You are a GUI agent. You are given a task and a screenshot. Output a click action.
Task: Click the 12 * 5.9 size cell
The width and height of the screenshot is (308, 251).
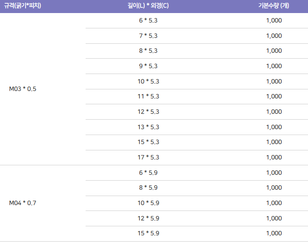148,218
